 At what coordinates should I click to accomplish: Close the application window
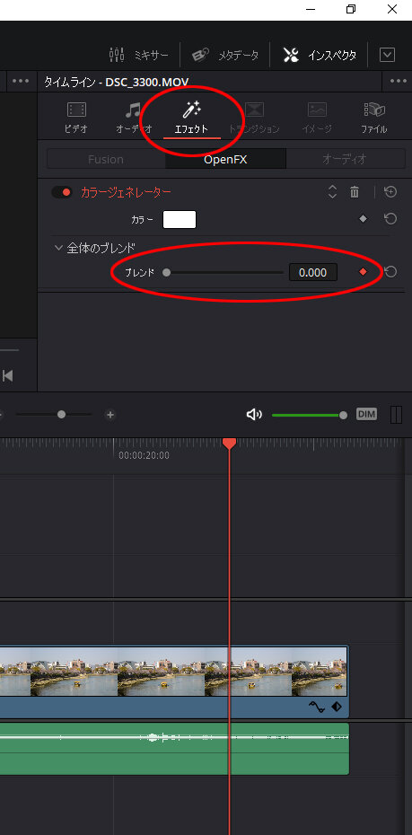pyautogui.click(x=392, y=10)
